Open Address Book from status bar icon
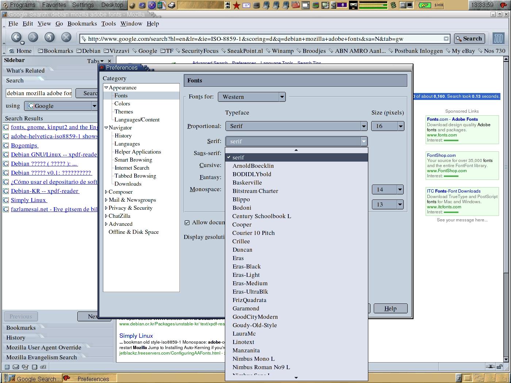Screen dimensions: 511x383 click(34, 367)
